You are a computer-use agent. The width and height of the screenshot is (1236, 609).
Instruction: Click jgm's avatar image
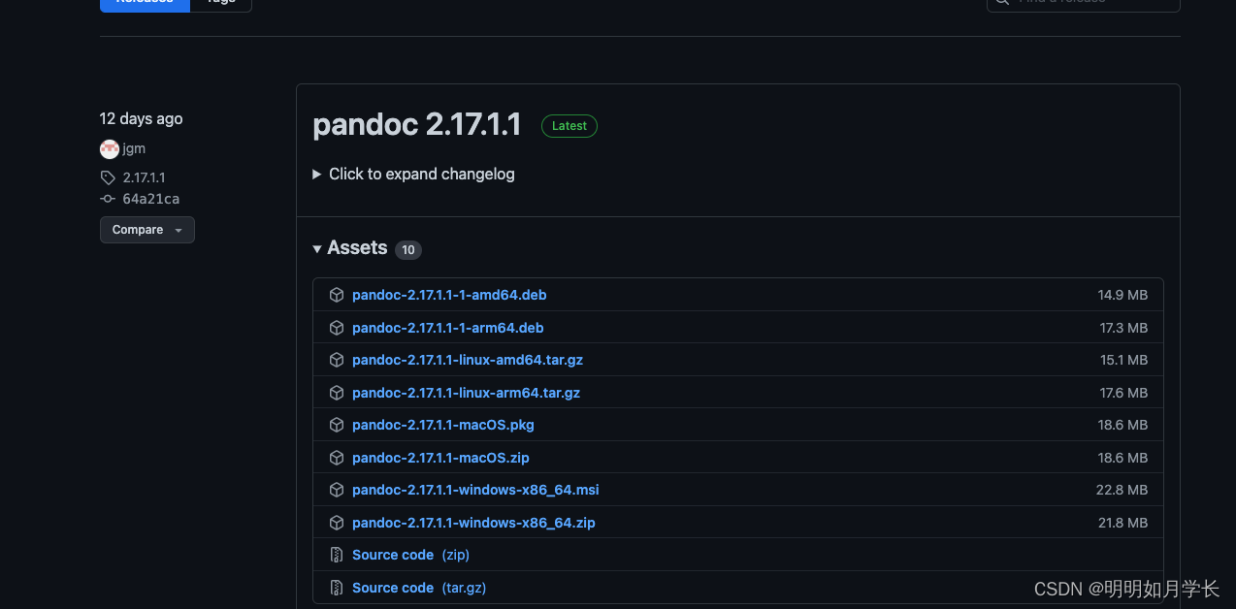(x=110, y=148)
